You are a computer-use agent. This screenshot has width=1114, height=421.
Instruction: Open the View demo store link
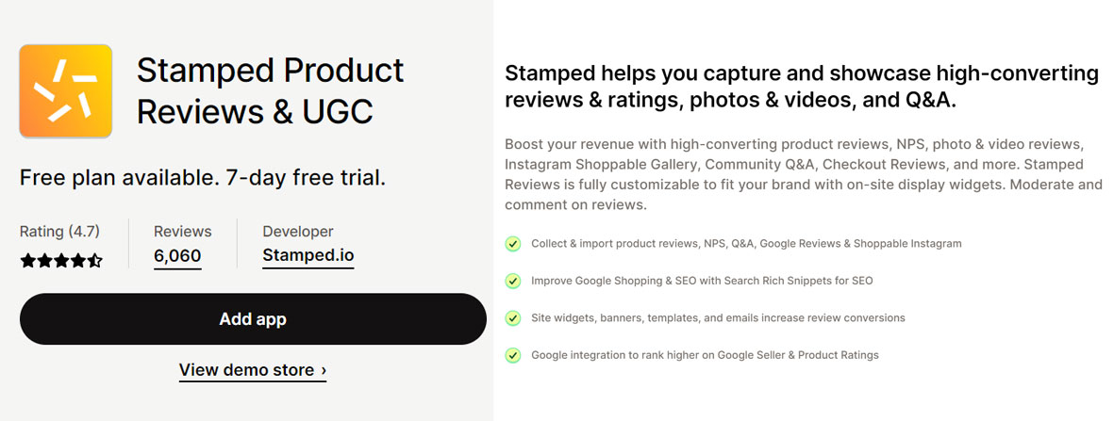pyautogui.click(x=252, y=370)
